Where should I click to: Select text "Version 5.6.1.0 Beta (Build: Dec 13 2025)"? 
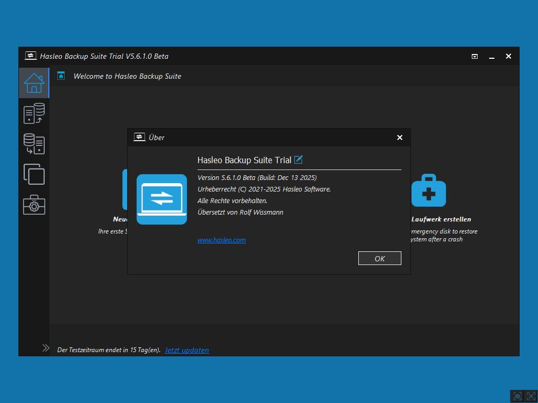click(x=257, y=177)
